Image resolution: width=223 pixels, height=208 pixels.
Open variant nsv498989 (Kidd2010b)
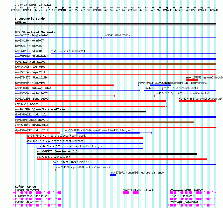(31, 83)
